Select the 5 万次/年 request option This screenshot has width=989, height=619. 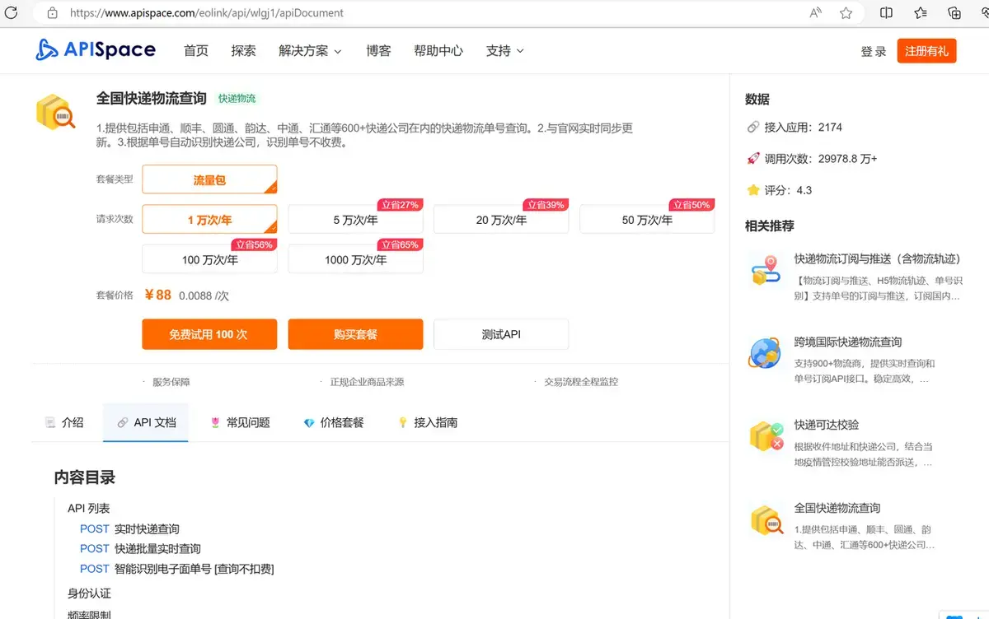coord(355,220)
